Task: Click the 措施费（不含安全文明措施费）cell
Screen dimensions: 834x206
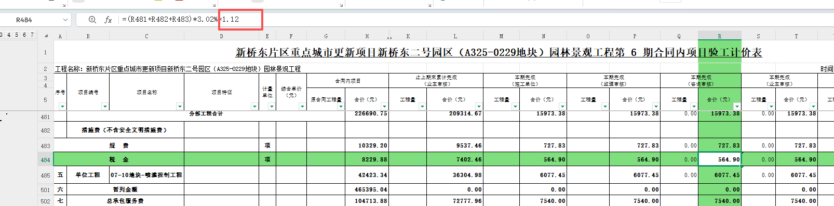Action: click(x=125, y=130)
